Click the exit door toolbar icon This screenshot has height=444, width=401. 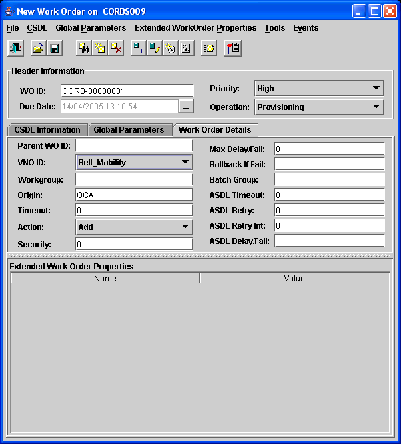point(15,49)
